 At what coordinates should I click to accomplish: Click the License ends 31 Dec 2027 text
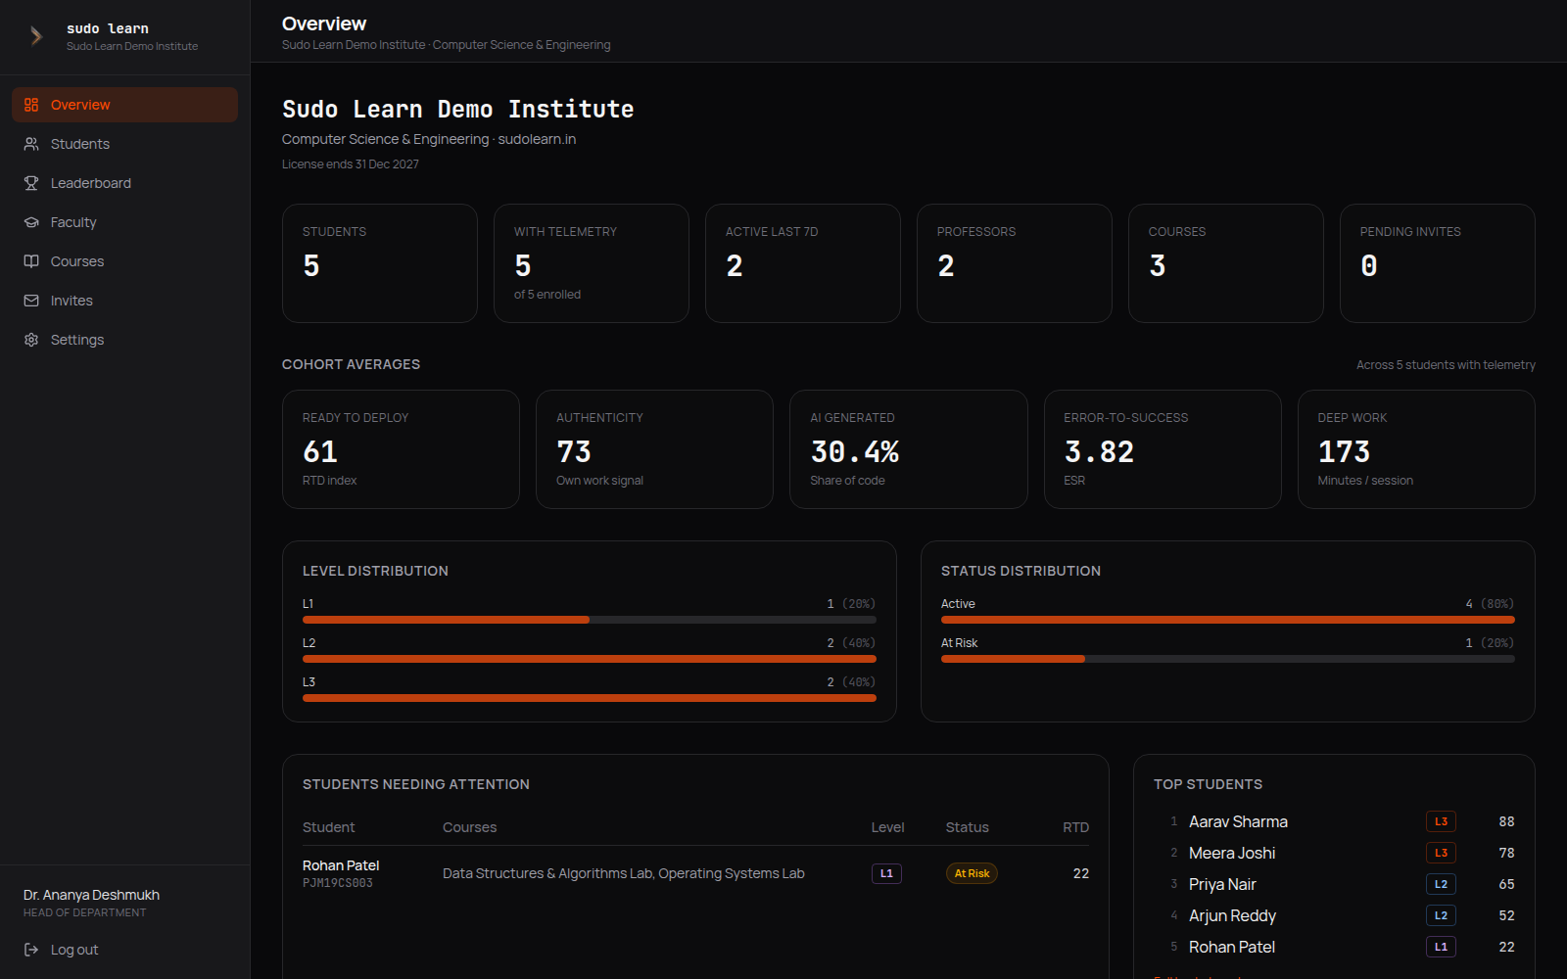coord(351,164)
